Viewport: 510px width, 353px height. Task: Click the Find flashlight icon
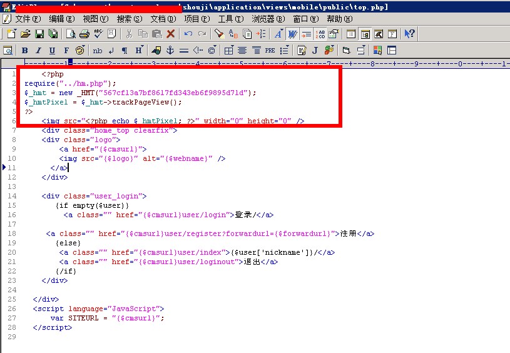click(218, 34)
